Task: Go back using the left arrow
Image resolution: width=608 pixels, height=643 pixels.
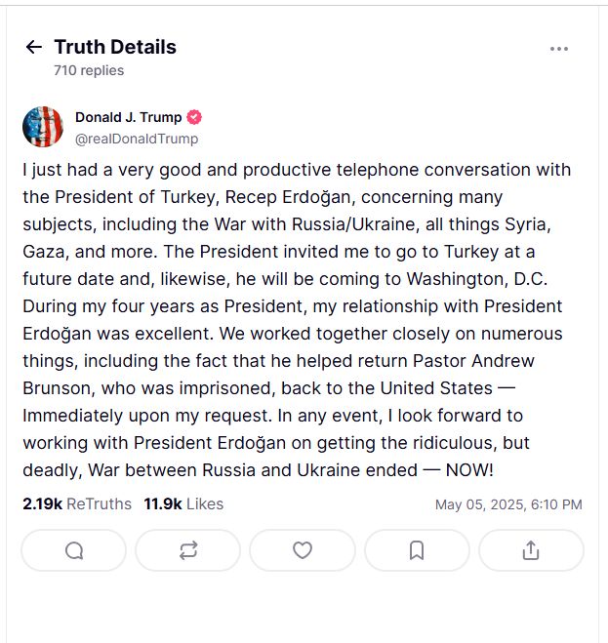Action: [x=33, y=47]
